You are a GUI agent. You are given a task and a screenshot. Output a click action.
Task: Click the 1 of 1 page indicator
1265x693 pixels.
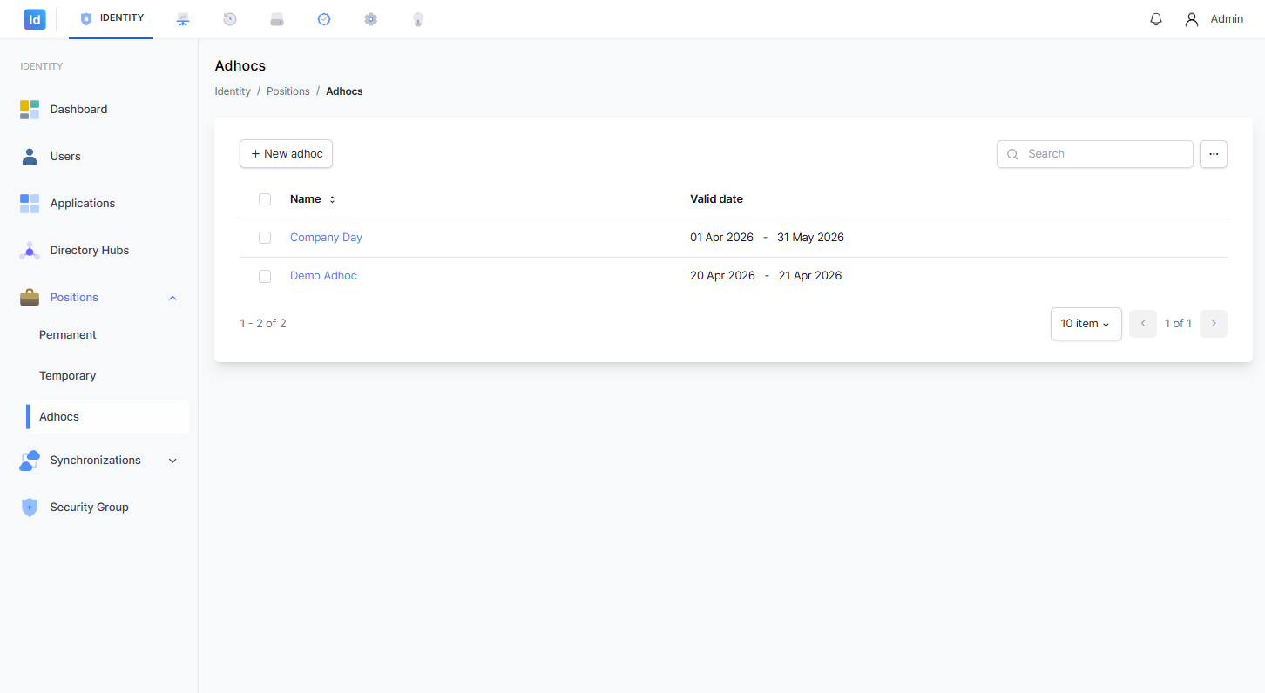coord(1178,324)
